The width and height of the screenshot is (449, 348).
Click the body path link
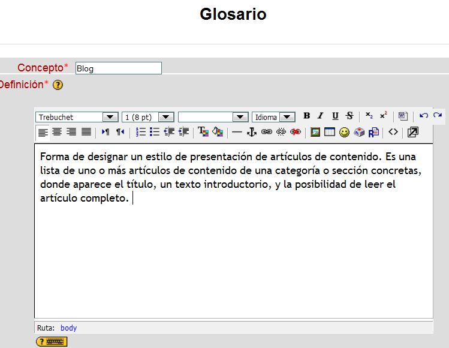tap(68, 328)
